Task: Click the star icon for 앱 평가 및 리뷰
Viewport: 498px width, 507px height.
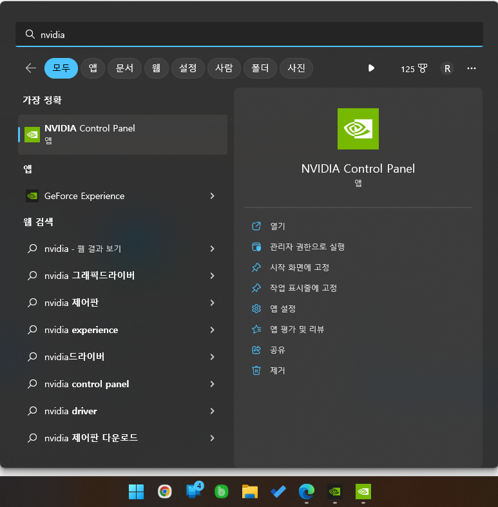Action: (256, 329)
